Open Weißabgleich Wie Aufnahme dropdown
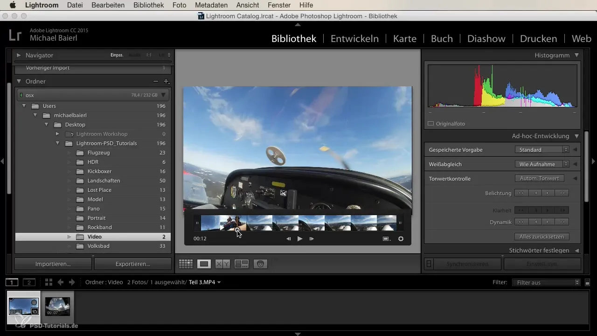This screenshot has width=597, height=336. pyautogui.click(x=542, y=164)
